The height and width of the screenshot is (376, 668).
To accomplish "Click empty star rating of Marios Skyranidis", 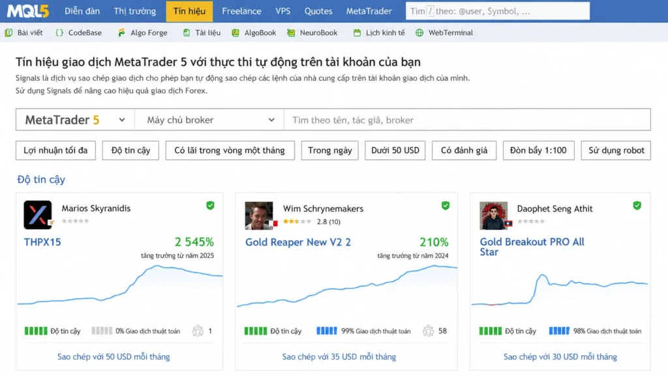I will coord(76,221).
